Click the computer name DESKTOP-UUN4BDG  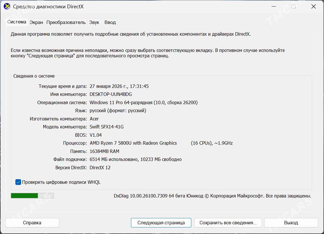point(110,94)
